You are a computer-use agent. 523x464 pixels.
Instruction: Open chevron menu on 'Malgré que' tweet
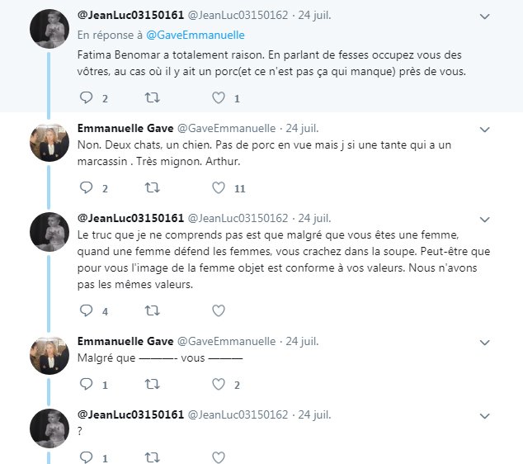coord(485,343)
